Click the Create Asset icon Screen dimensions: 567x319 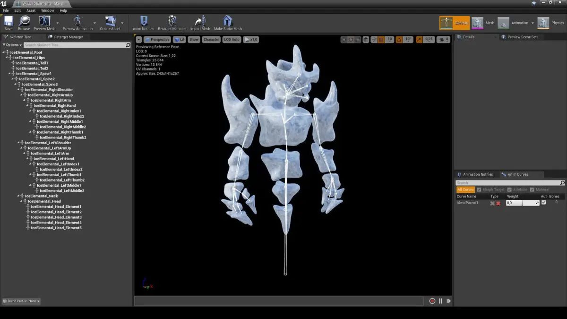(x=110, y=21)
